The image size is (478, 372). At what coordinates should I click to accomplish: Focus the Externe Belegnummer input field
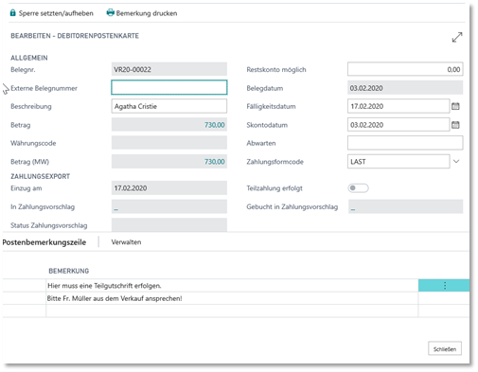[x=169, y=87]
